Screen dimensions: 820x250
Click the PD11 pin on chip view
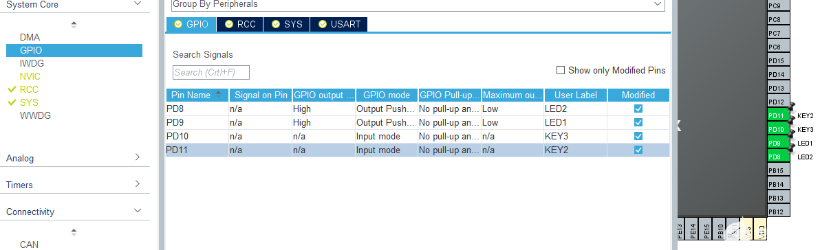[x=779, y=115]
